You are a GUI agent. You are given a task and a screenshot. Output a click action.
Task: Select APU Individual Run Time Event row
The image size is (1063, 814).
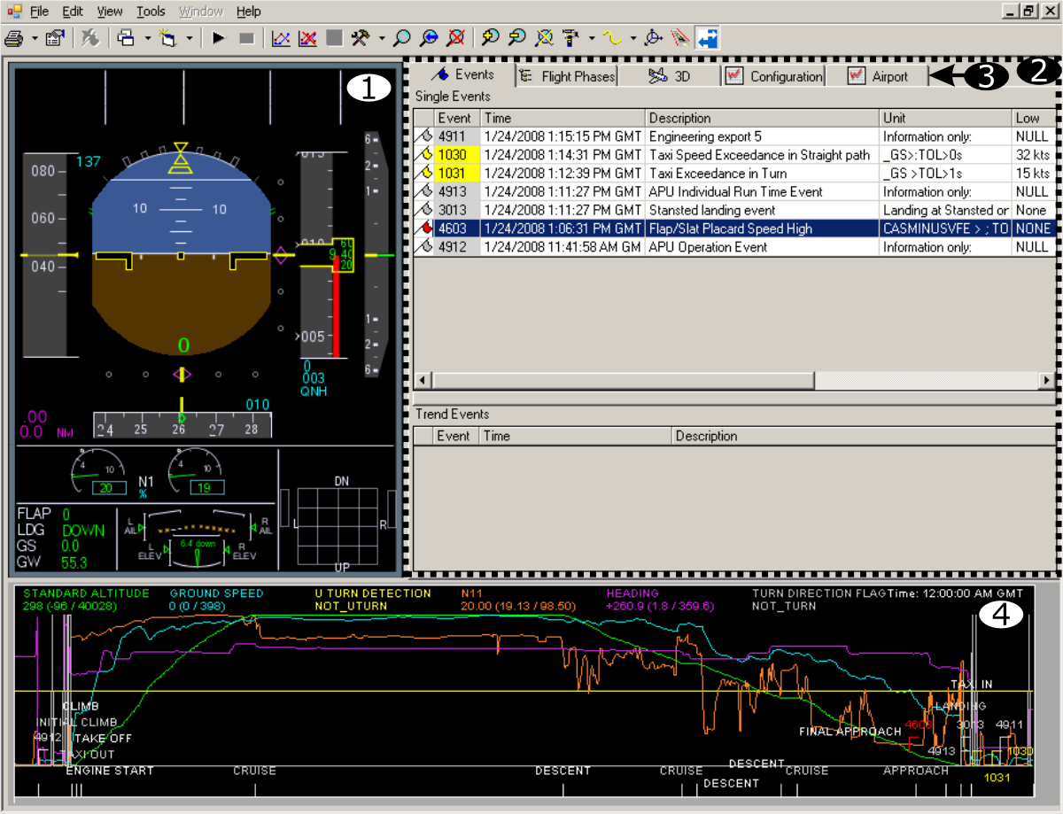click(x=734, y=192)
